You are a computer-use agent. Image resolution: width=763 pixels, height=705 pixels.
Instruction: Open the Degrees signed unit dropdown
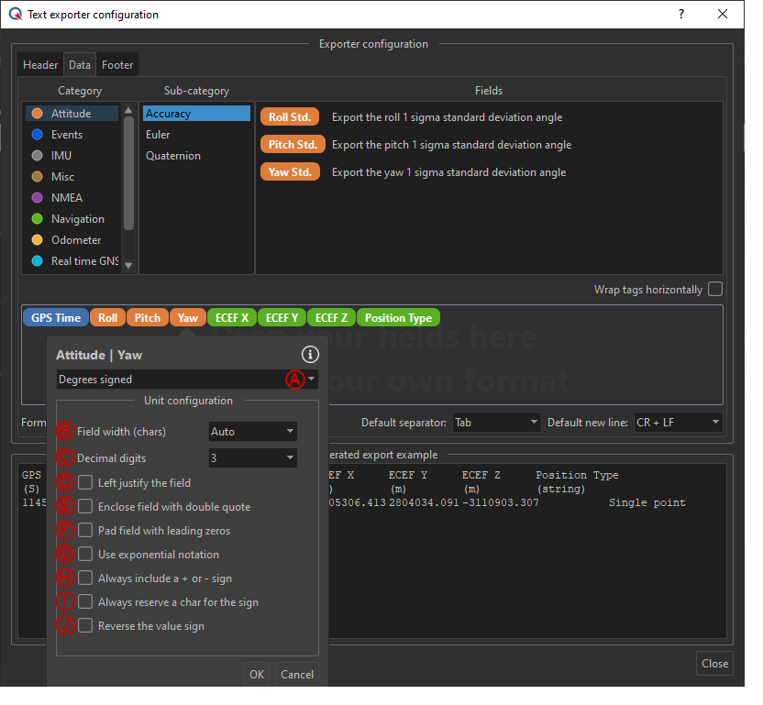tap(187, 380)
